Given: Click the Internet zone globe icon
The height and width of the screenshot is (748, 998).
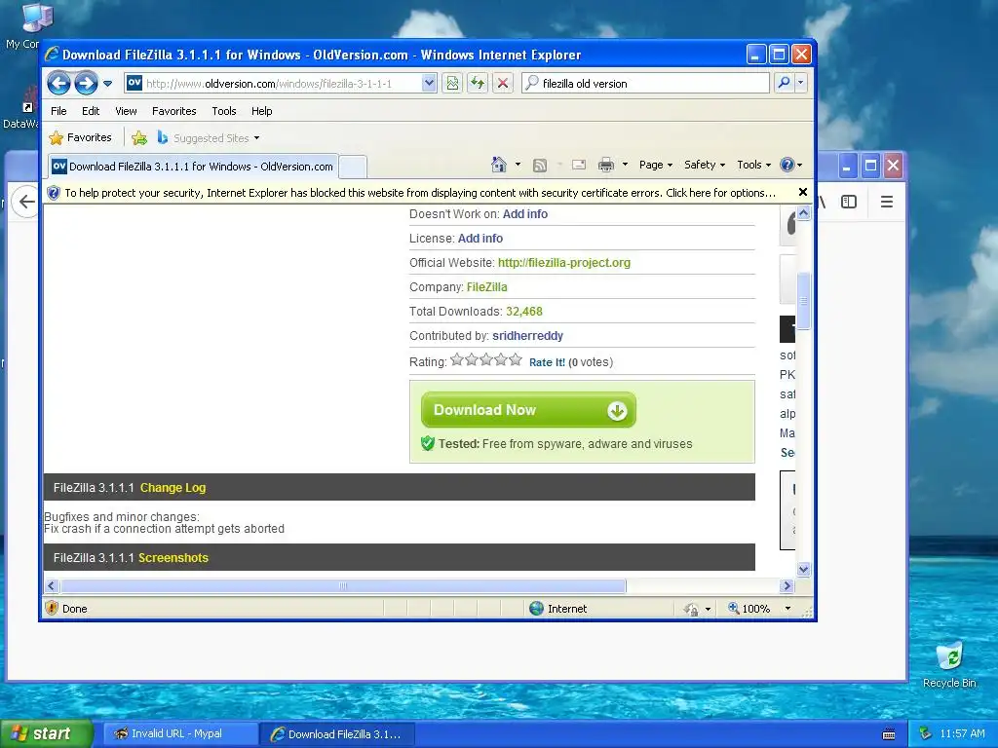Looking at the screenshot, I should [537, 609].
